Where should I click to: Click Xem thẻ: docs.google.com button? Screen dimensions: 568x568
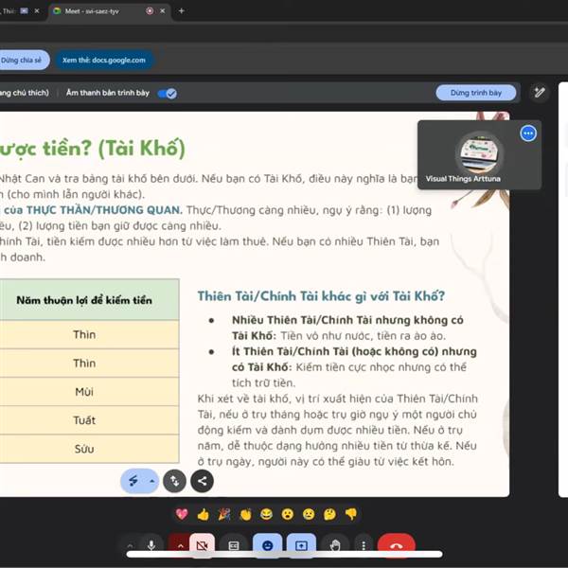[x=104, y=61]
